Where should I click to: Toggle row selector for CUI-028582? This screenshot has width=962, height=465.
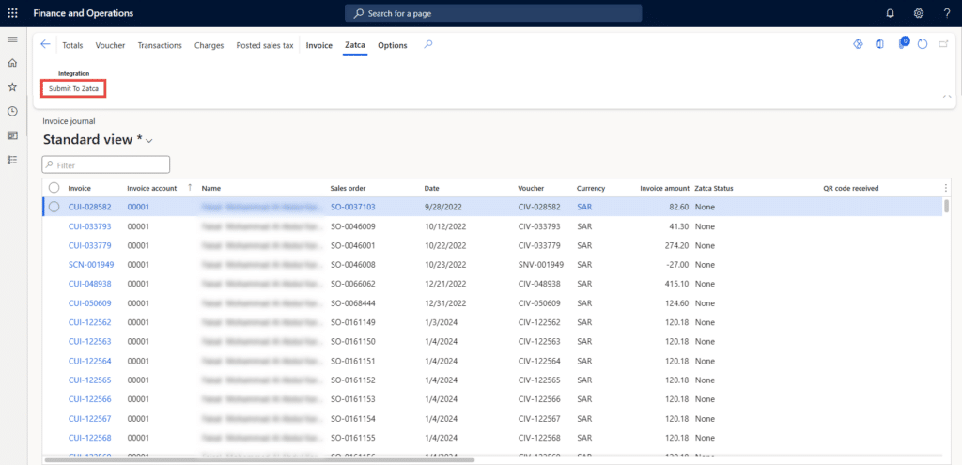54,207
